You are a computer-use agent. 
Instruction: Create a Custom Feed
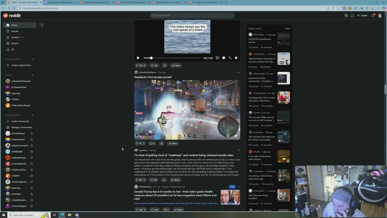click(20, 65)
